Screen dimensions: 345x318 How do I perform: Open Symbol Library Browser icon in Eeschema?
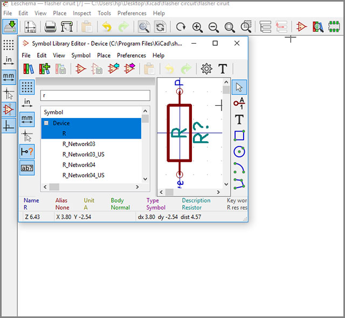pyautogui.click(x=318, y=26)
